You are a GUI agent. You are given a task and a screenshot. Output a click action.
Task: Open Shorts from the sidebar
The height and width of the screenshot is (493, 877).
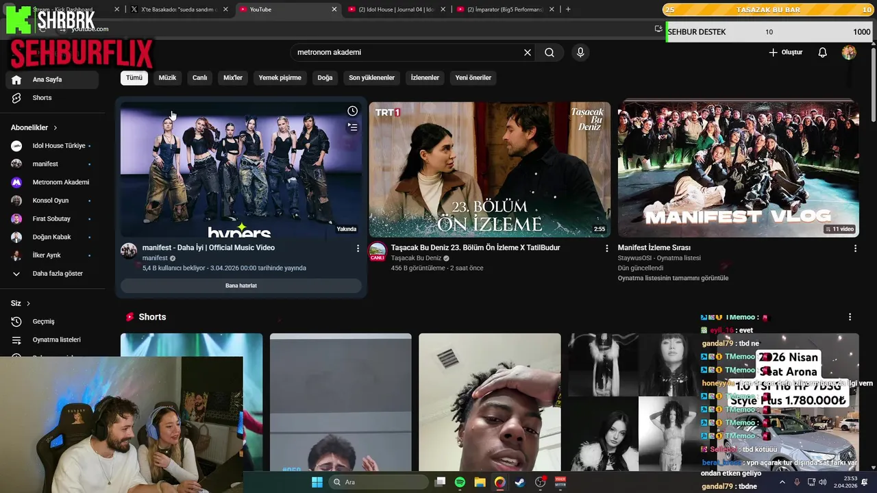click(x=52, y=98)
